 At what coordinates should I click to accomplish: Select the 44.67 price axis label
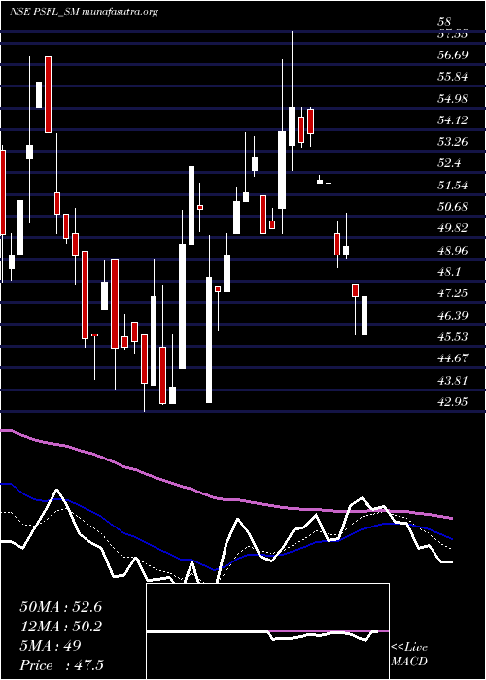(453, 358)
